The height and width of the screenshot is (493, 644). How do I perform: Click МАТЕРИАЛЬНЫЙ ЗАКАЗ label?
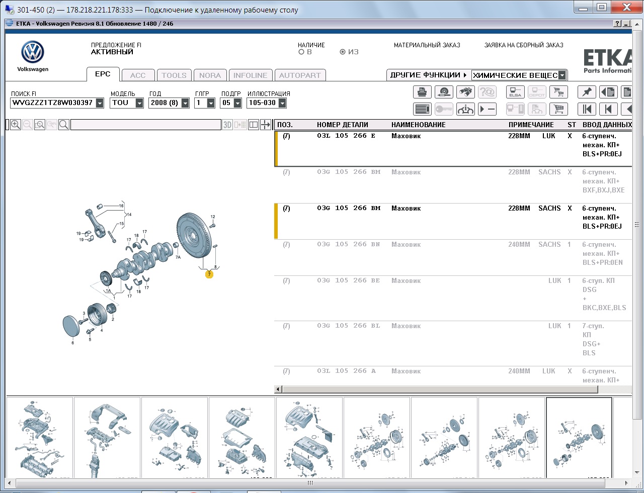coord(427,45)
